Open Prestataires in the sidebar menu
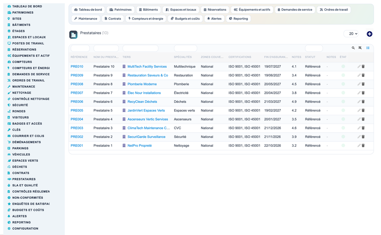Image resolution: width=381 pixels, height=235 pixels. (24, 179)
